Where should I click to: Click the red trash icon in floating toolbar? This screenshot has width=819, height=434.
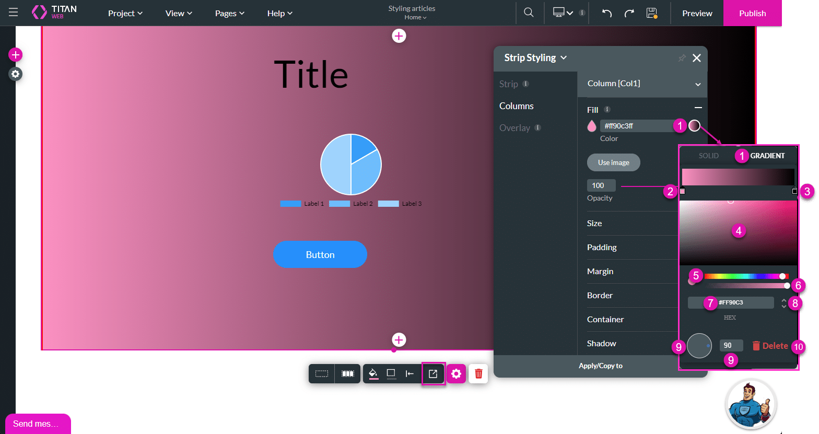point(478,373)
